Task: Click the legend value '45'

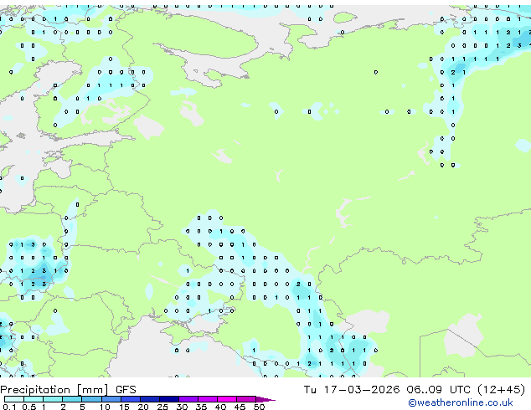Action: coord(240,407)
